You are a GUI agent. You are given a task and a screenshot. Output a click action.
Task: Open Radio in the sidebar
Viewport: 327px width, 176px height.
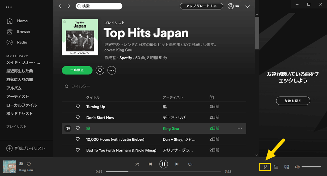(17, 42)
